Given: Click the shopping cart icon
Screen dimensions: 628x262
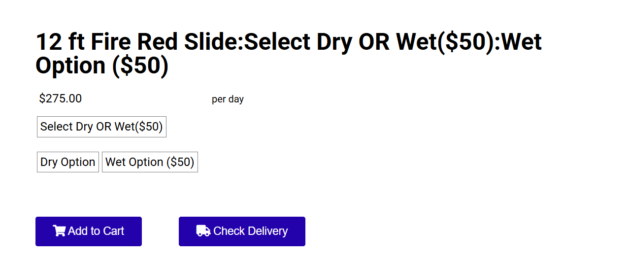Looking at the screenshot, I should [59, 231].
